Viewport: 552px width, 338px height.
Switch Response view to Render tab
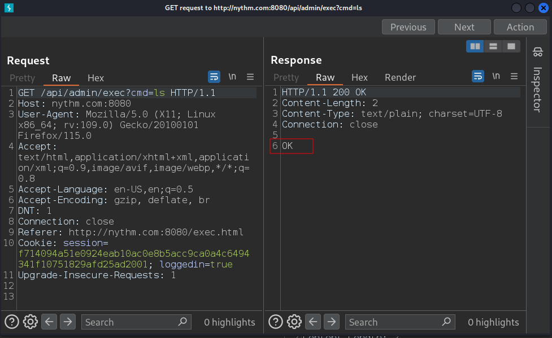click(x=400, y=77)
